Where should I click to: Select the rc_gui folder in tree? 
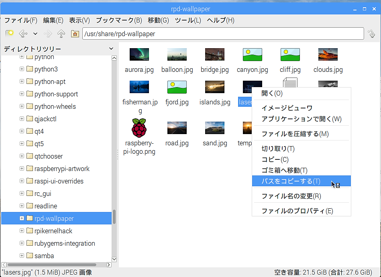(56, 193)
